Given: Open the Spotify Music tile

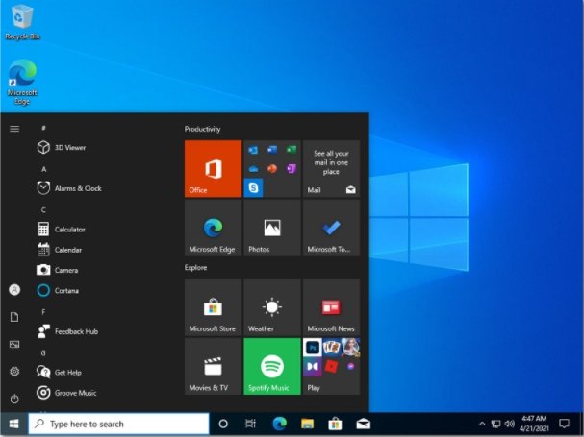Looking at the screenshot, I should coord(272,366).
